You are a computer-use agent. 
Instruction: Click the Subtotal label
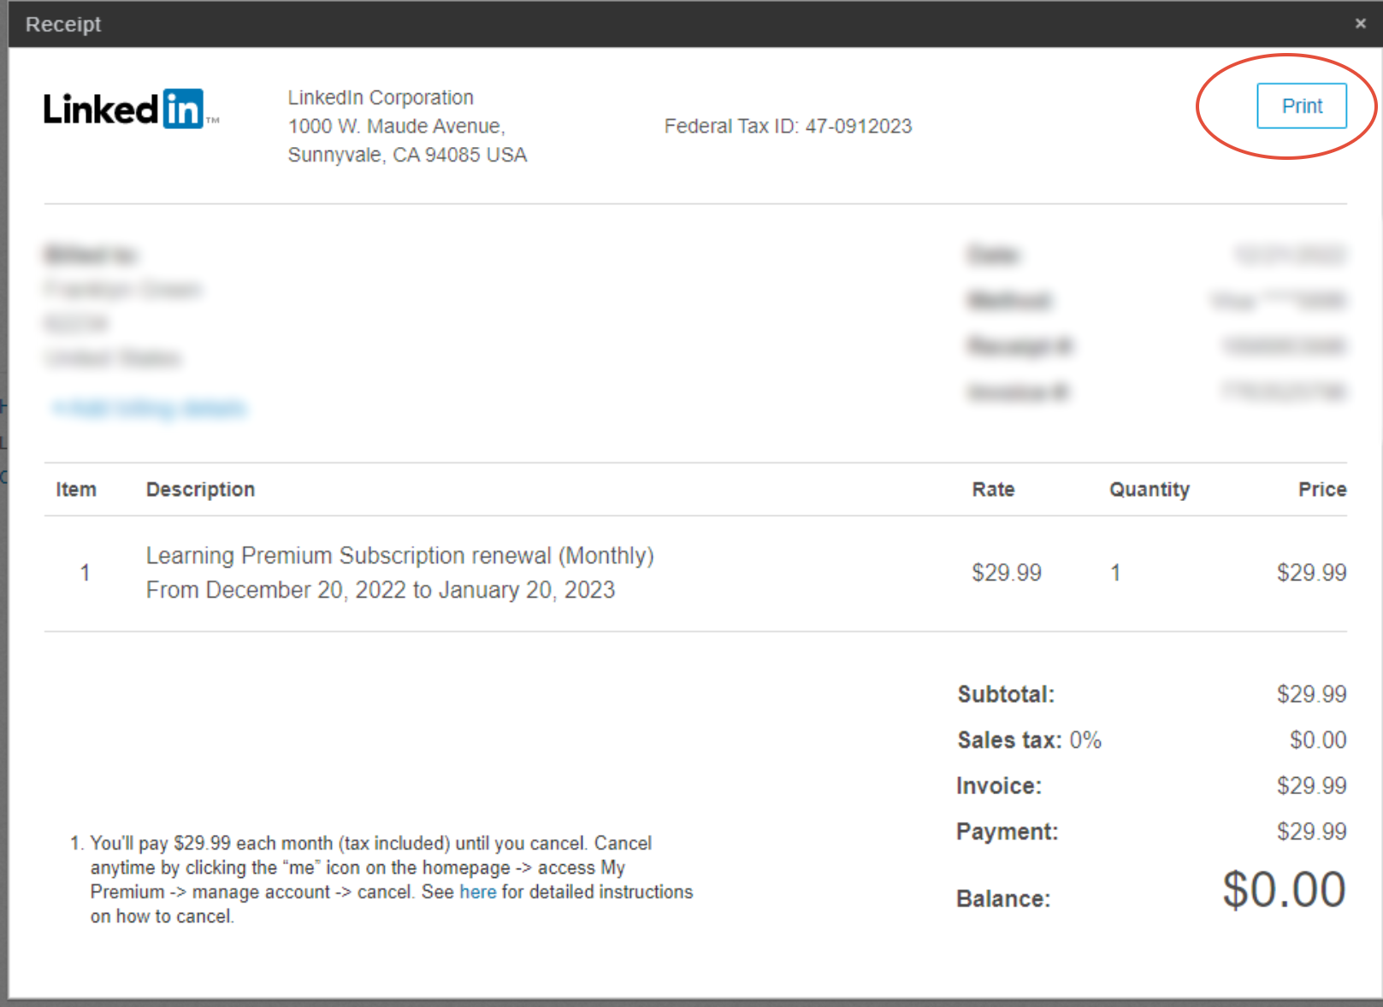[1006, 694]
